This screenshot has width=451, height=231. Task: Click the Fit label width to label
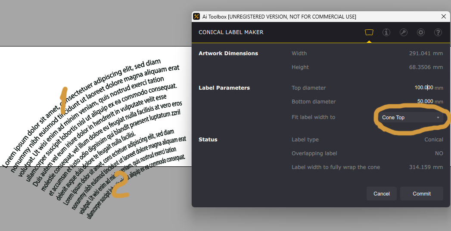click(313, 117)
